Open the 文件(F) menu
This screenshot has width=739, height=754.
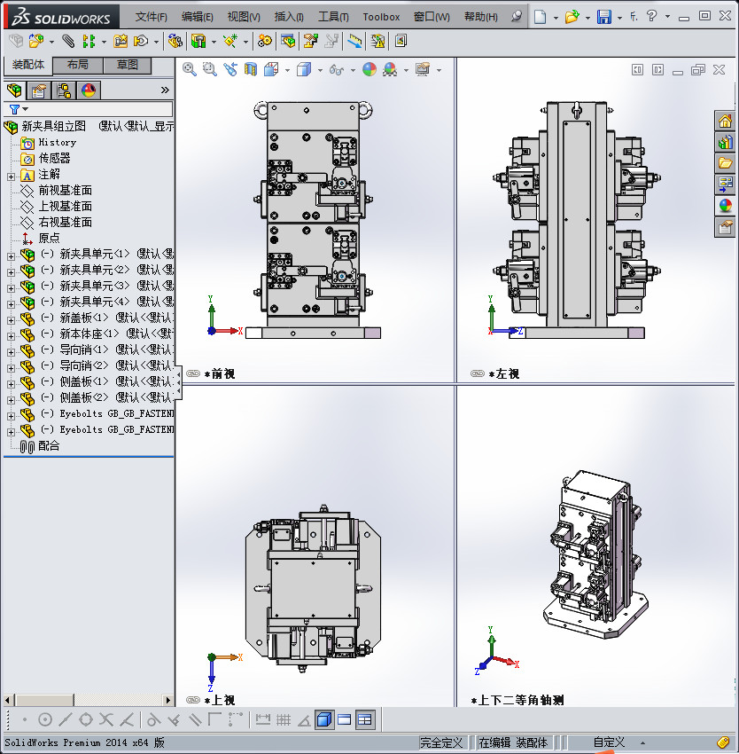[x=151, y=17]
